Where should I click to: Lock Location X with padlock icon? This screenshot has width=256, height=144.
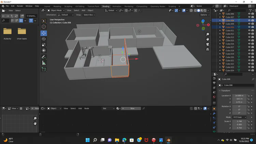click(x=248, y=96)
